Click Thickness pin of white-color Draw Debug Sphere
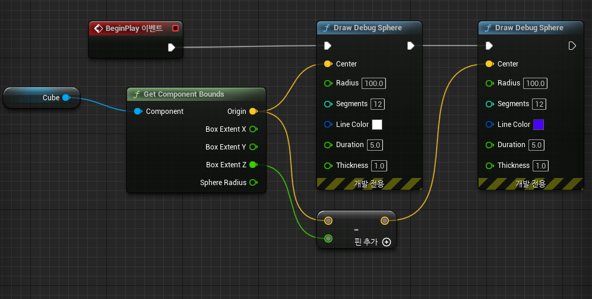 (328, 166)
